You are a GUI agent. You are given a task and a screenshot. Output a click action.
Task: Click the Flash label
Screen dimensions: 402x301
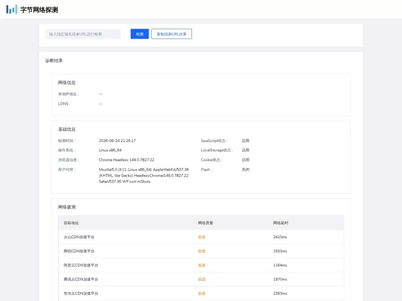(207, 170)
